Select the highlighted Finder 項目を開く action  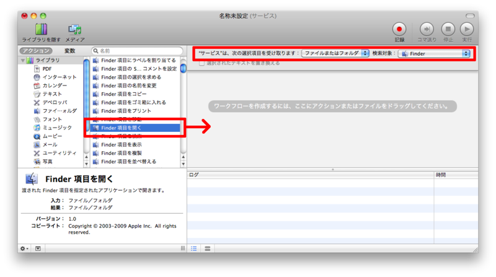[x=135, y=128]
